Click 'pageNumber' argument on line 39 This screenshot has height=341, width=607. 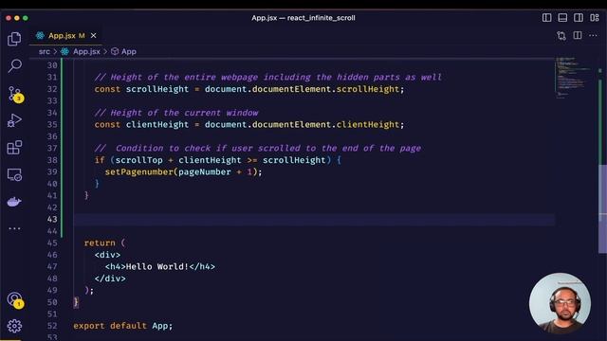(x=205, y=172)
